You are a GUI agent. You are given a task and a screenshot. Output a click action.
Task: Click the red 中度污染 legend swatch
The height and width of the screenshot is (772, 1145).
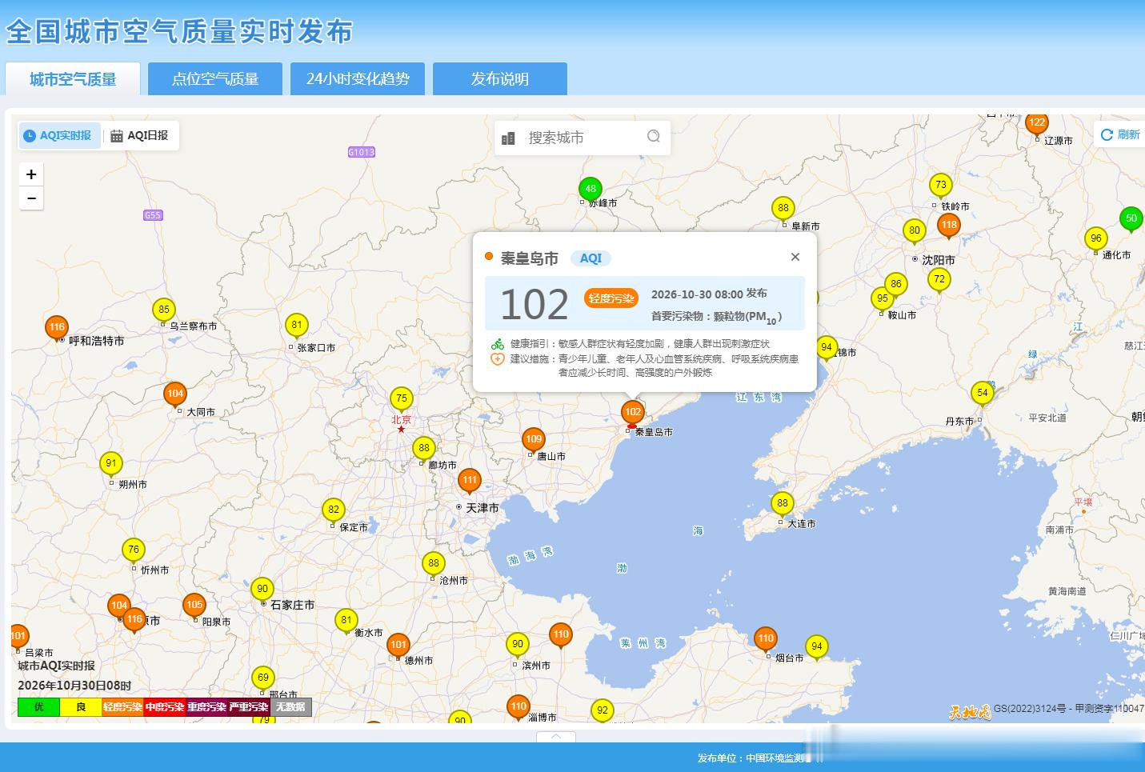point(165,707)
